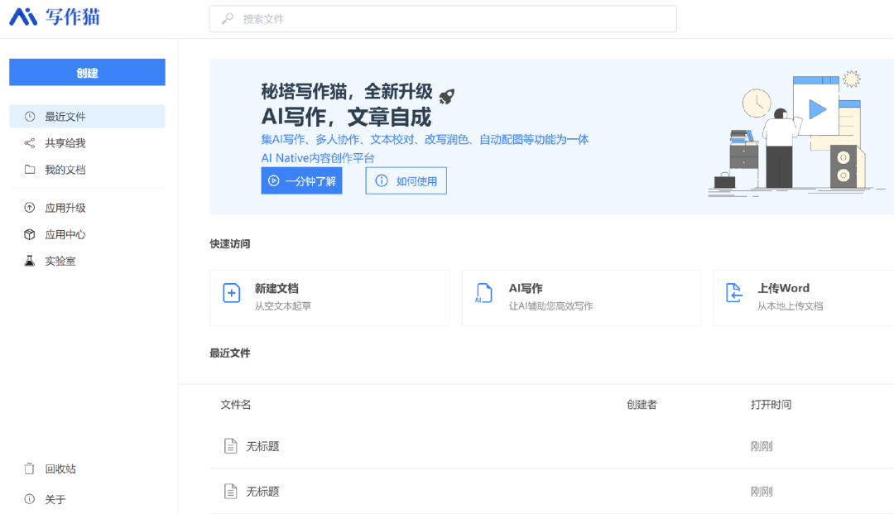894x514 pixels.
Task: Click the file icon of first 无标题 row
Action: 230,445
